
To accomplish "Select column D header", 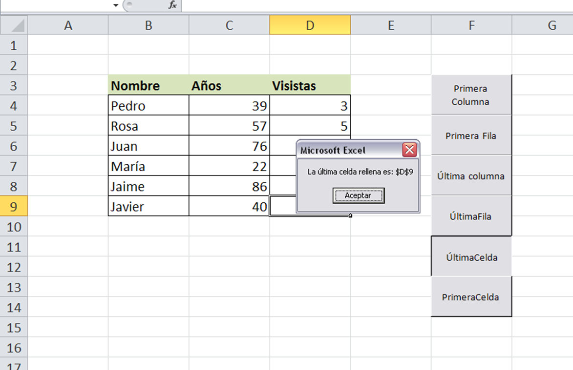I will tap(310, 25).
